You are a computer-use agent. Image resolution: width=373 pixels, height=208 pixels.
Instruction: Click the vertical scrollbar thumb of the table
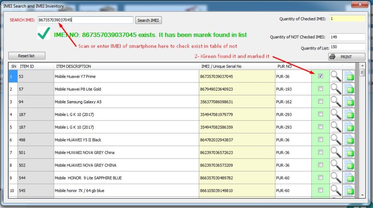pyautogui.click(x=362, y=72)
